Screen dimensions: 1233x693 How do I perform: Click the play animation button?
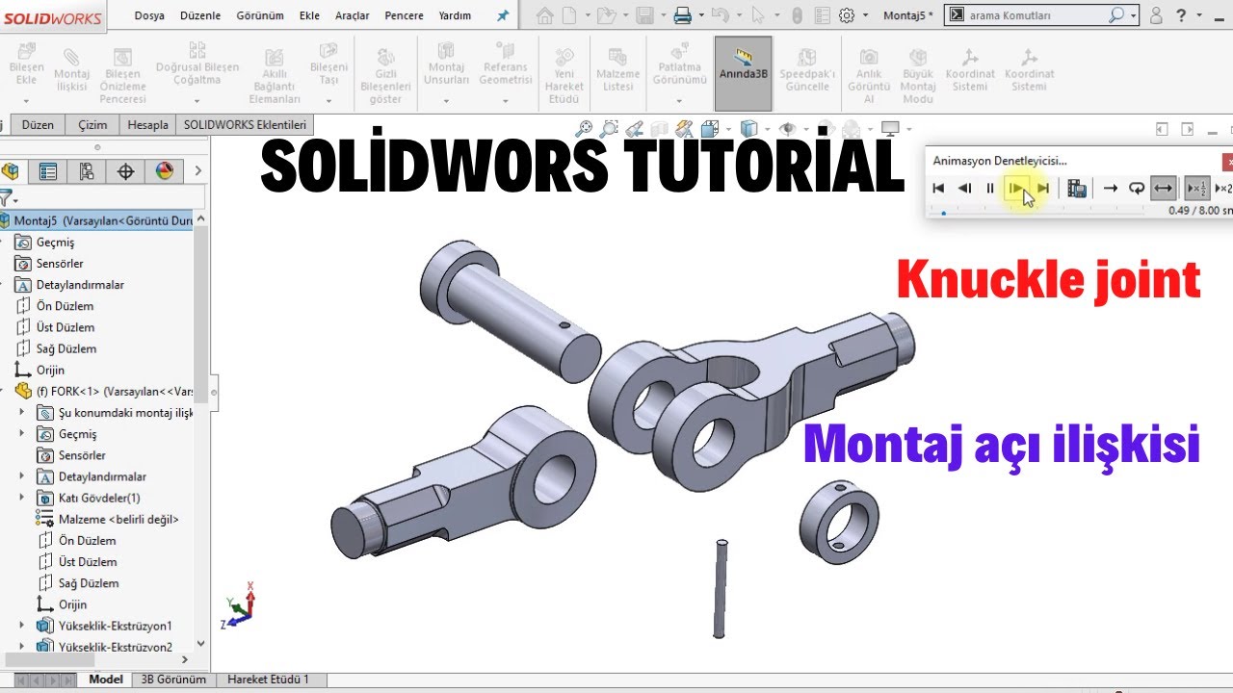pyautogui.click(x=1016, y=189)
